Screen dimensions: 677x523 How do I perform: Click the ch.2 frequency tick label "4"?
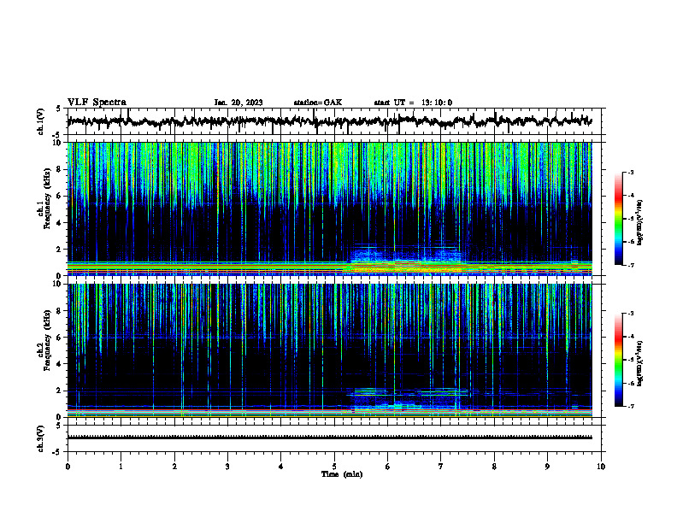tap(61, 364)
